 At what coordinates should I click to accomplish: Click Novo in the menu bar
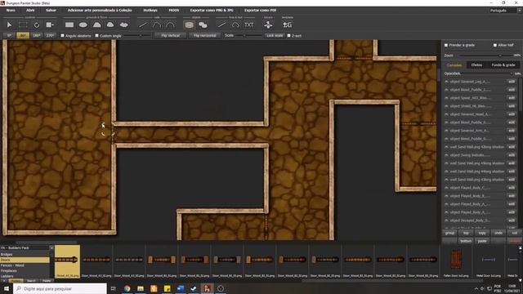click(x=11, y=11)
